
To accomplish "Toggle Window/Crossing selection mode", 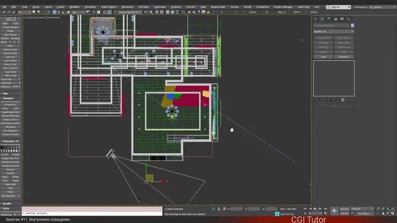I will [48, 12].
